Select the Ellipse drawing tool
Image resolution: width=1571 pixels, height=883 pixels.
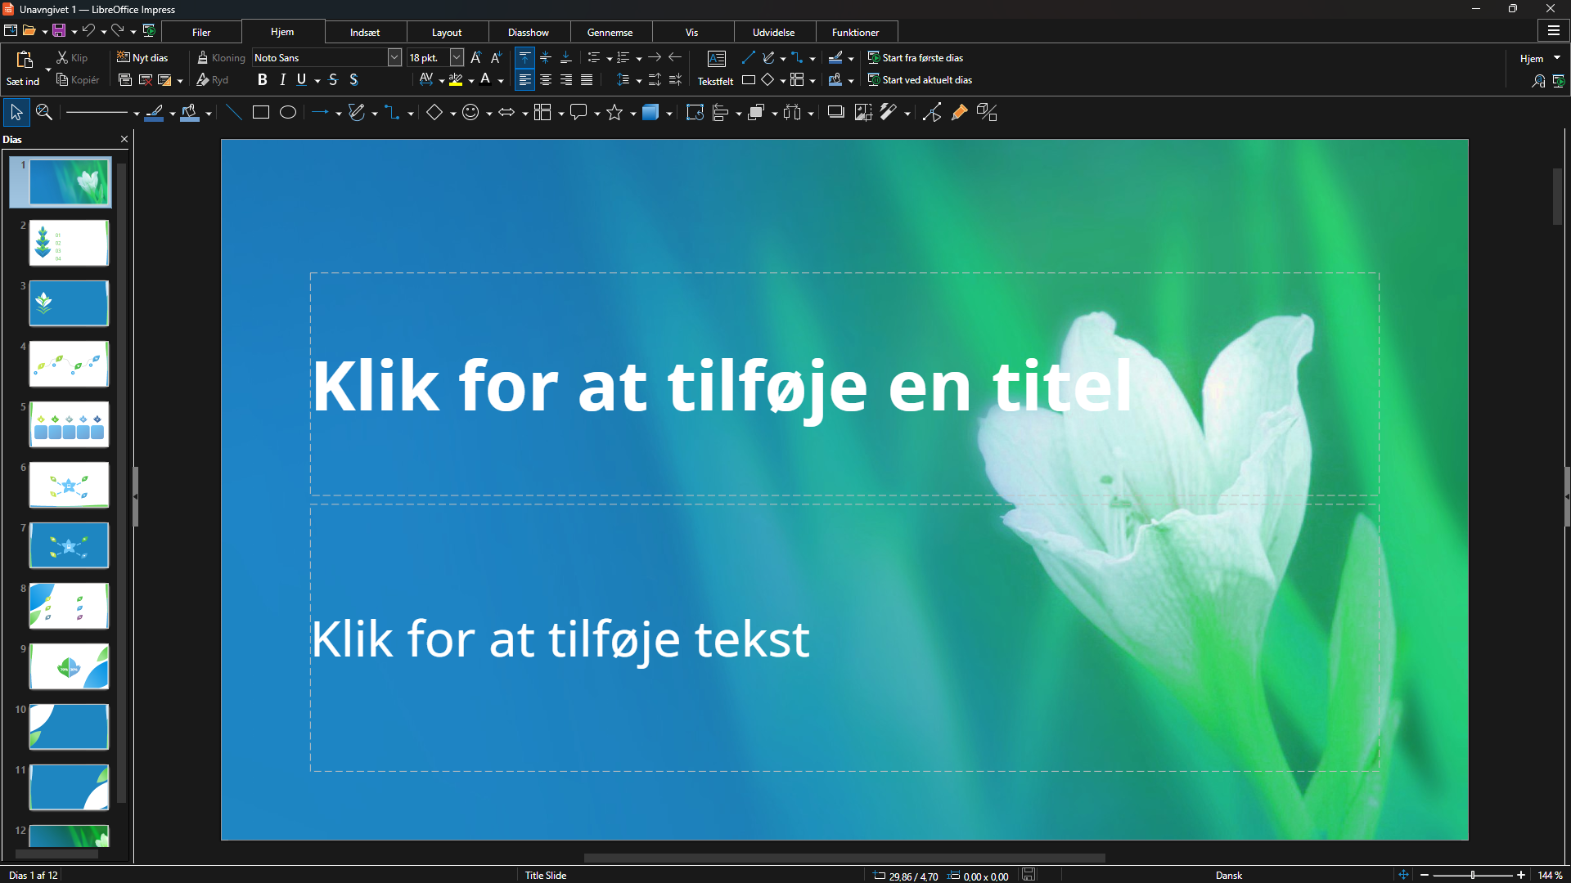pos(288,113)
